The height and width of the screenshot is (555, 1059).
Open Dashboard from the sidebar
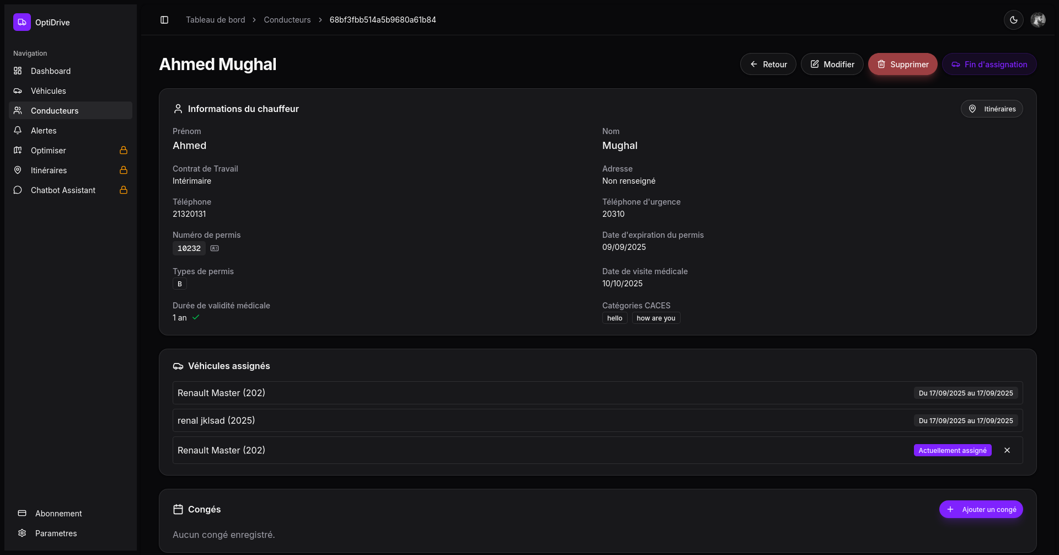[51, 71]
